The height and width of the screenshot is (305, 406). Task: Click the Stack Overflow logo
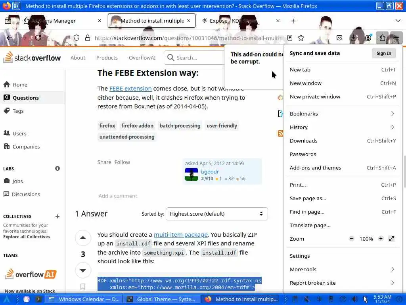(x=32, y=57)
